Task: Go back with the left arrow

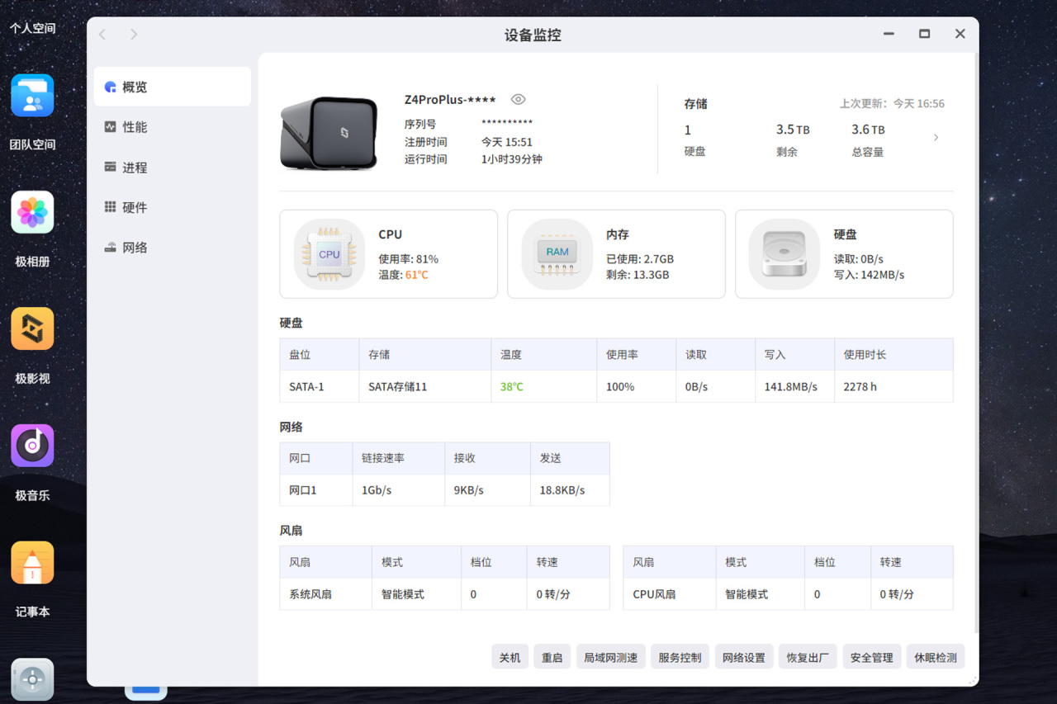Action: pyautogui.click(x=102, y=34)
